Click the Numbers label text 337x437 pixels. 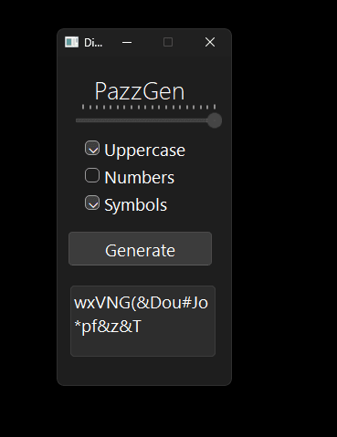[140, 178]
